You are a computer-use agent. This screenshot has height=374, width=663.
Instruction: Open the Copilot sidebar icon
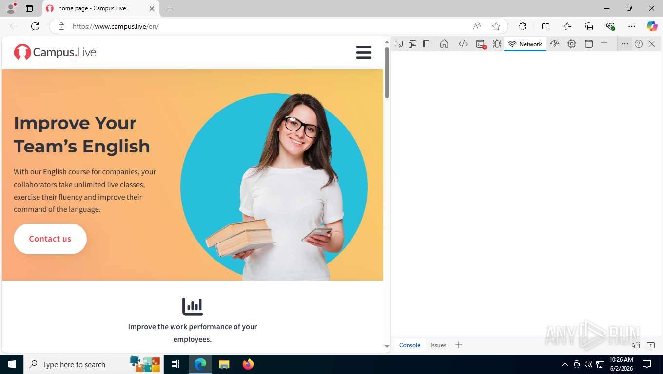(x=652, y=26)
